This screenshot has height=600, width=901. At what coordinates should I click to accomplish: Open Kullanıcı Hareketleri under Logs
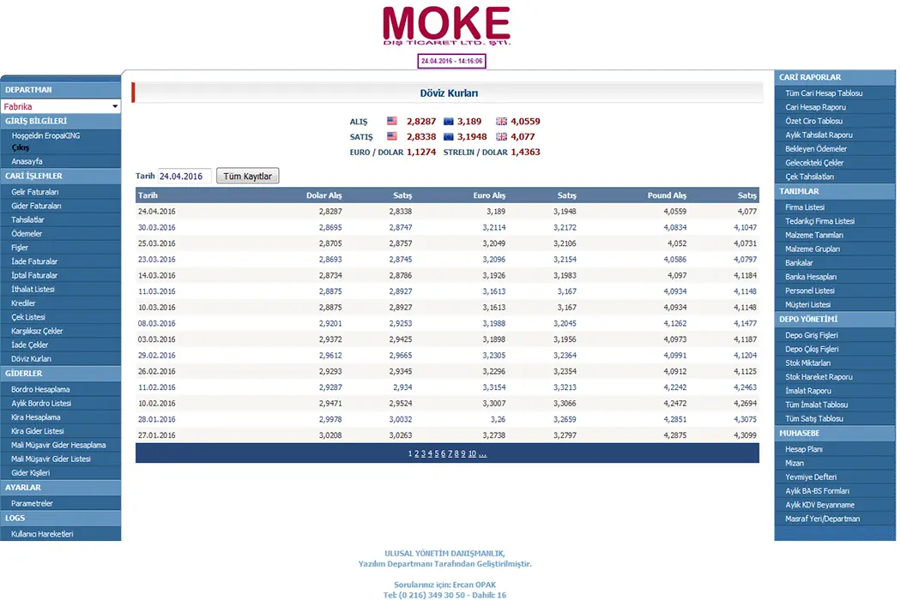[x=42, y=534]
